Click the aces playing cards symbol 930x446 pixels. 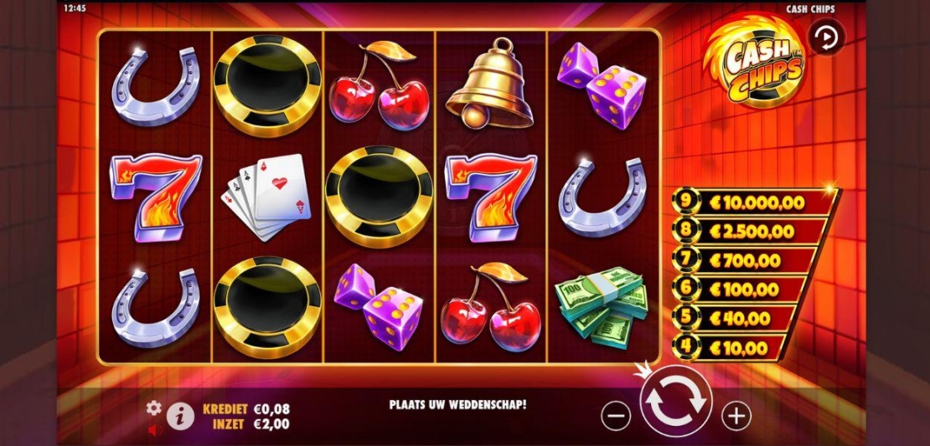(x=266, y=196)
